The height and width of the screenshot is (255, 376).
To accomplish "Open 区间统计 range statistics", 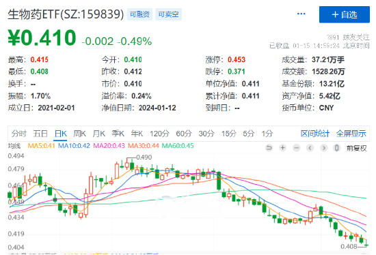I will pyautogui.click(x=315, y=134).
